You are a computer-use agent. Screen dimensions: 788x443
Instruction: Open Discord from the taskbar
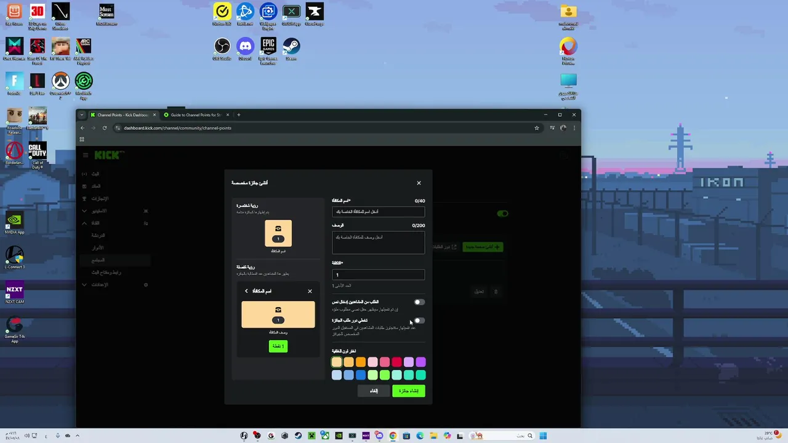tap(379, 436)
